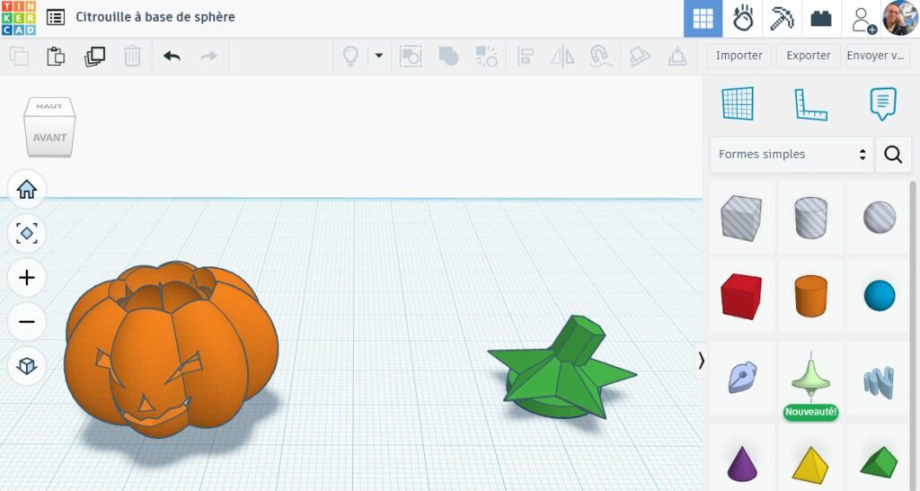Click the undo arrow
Image resolution: width=920 pixels, height=491 pixels.
pos(172,56)
